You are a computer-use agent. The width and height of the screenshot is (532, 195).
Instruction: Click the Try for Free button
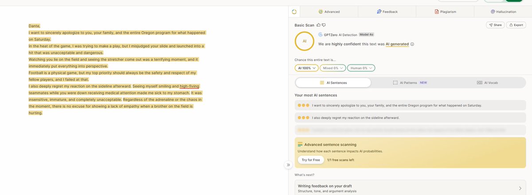tap(310, 160)
